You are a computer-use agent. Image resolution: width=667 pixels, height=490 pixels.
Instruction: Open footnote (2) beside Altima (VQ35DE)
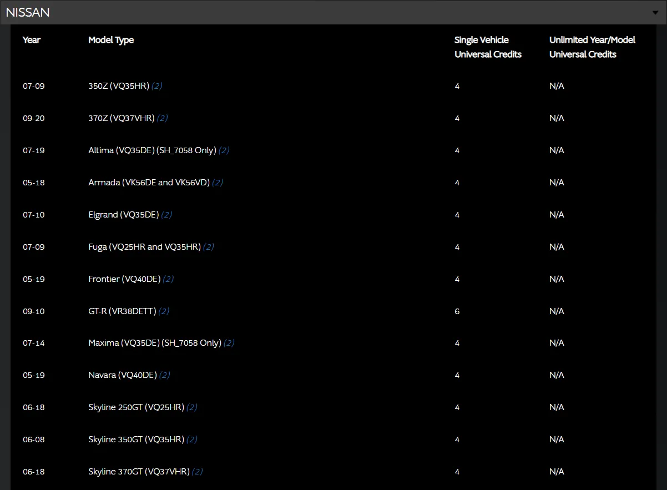click(224, 150)
